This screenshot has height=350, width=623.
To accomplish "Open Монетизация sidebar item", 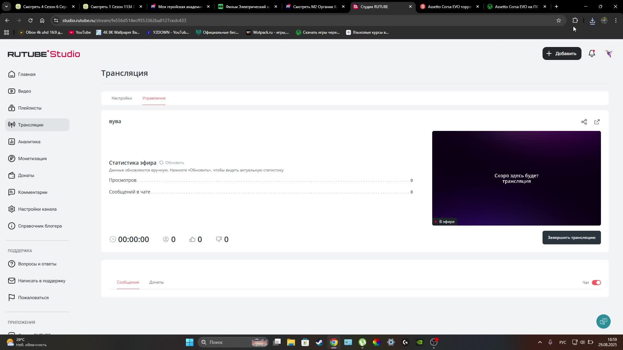I will 32,158.
